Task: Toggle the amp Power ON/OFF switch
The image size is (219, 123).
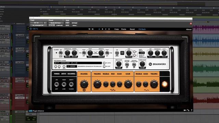Action: pos(56,84)
